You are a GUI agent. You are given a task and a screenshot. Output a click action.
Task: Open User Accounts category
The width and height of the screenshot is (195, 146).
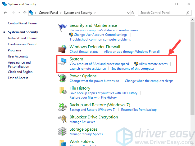pos(18,56)
